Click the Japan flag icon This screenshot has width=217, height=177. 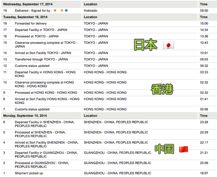[169, 45]
